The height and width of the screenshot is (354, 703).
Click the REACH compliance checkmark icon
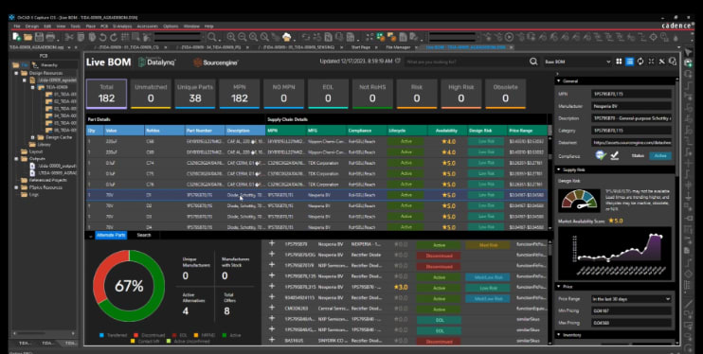pos(615,155)
